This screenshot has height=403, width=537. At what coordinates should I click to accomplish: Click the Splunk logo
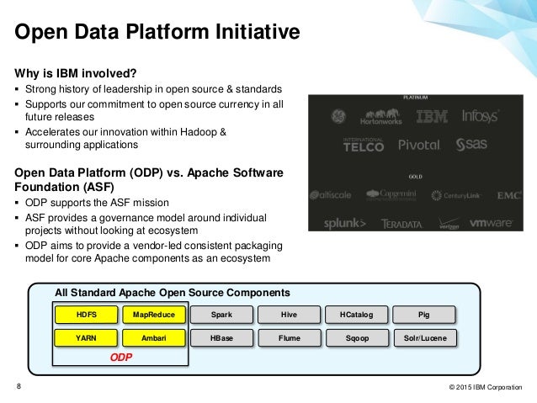(x=345, y=224)
